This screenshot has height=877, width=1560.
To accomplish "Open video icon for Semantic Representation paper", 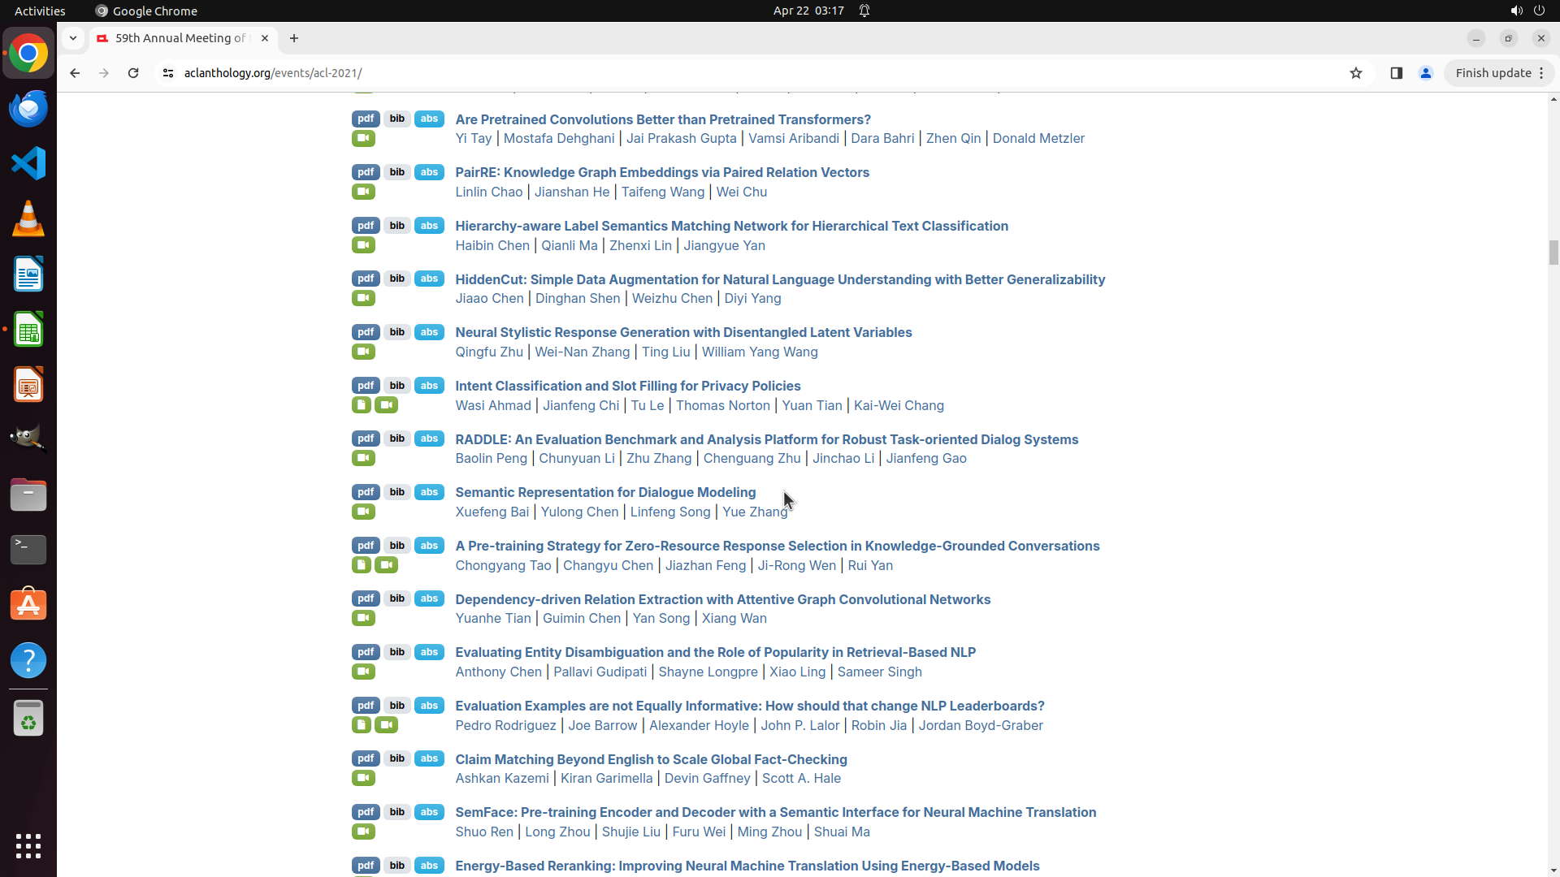I will [x=363, y=512].
